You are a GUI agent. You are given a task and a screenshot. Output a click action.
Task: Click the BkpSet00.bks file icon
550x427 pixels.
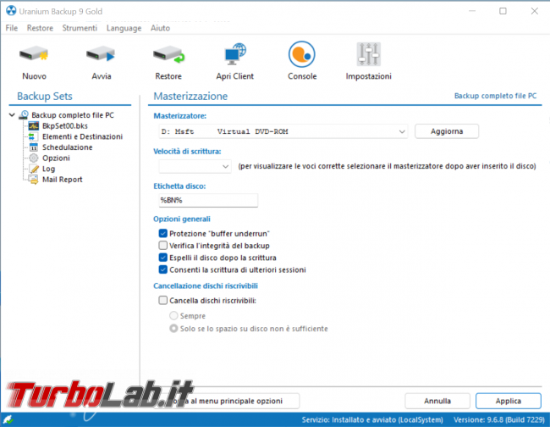(x=34, y=125)
